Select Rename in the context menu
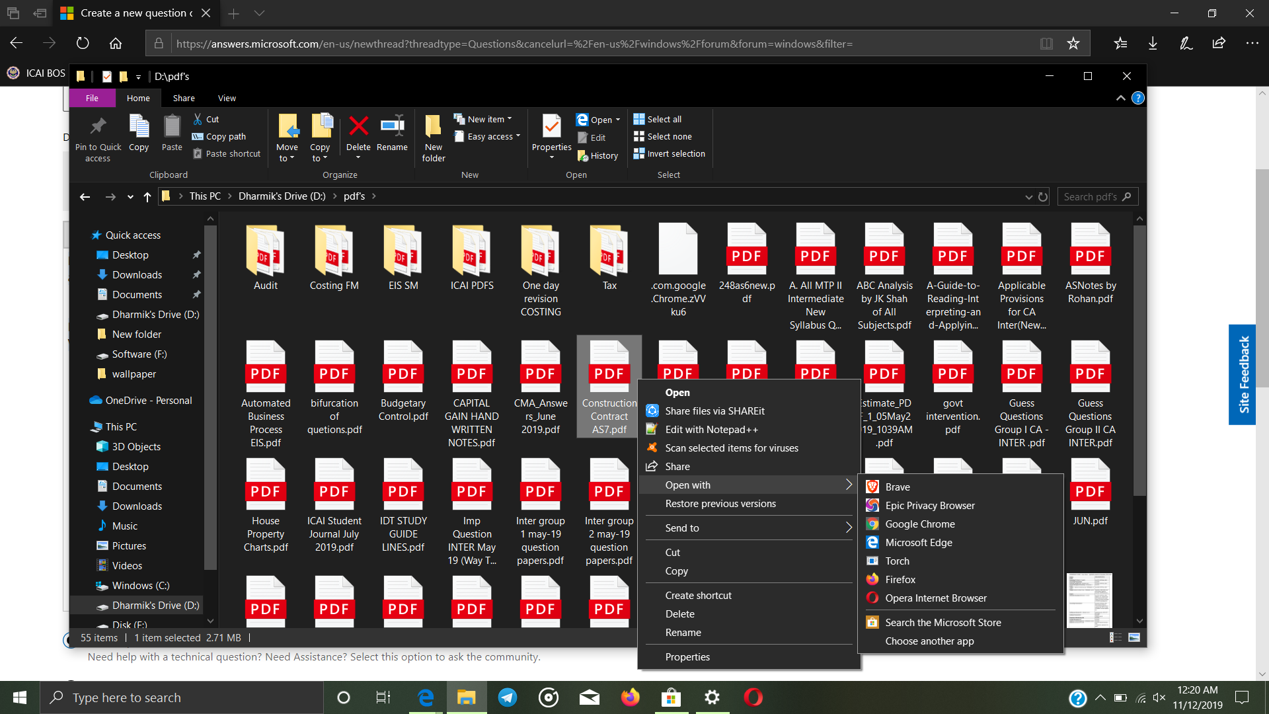This screenshot has height=714, width=1269. [x=749, y=632]
